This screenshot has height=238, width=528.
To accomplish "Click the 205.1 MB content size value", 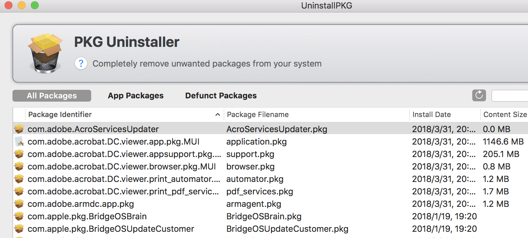I will tap(501, 154).
